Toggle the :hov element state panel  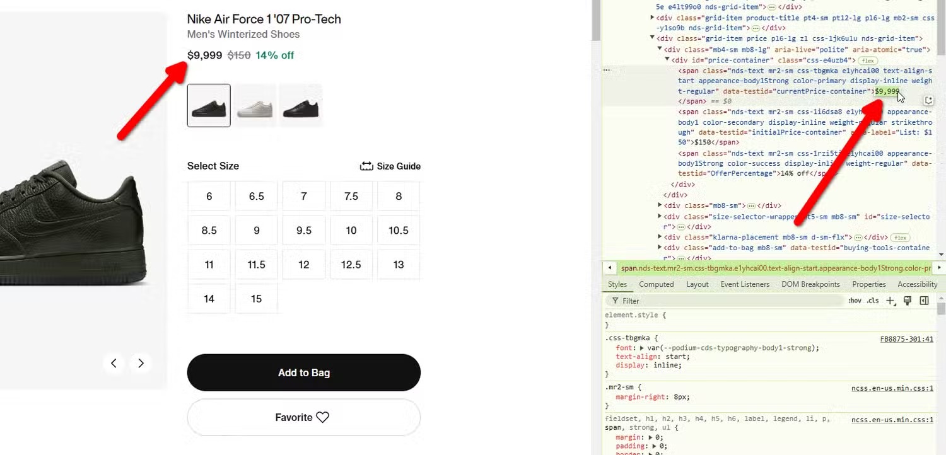point(855,301)
